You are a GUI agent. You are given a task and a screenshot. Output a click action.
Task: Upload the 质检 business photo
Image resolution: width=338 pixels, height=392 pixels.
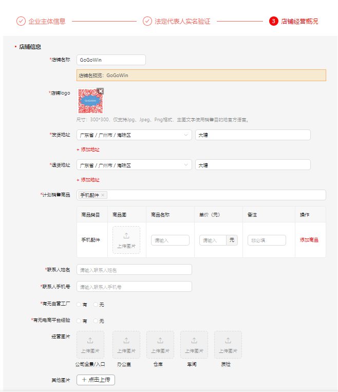pyautogui.click(x=228, y=345)
